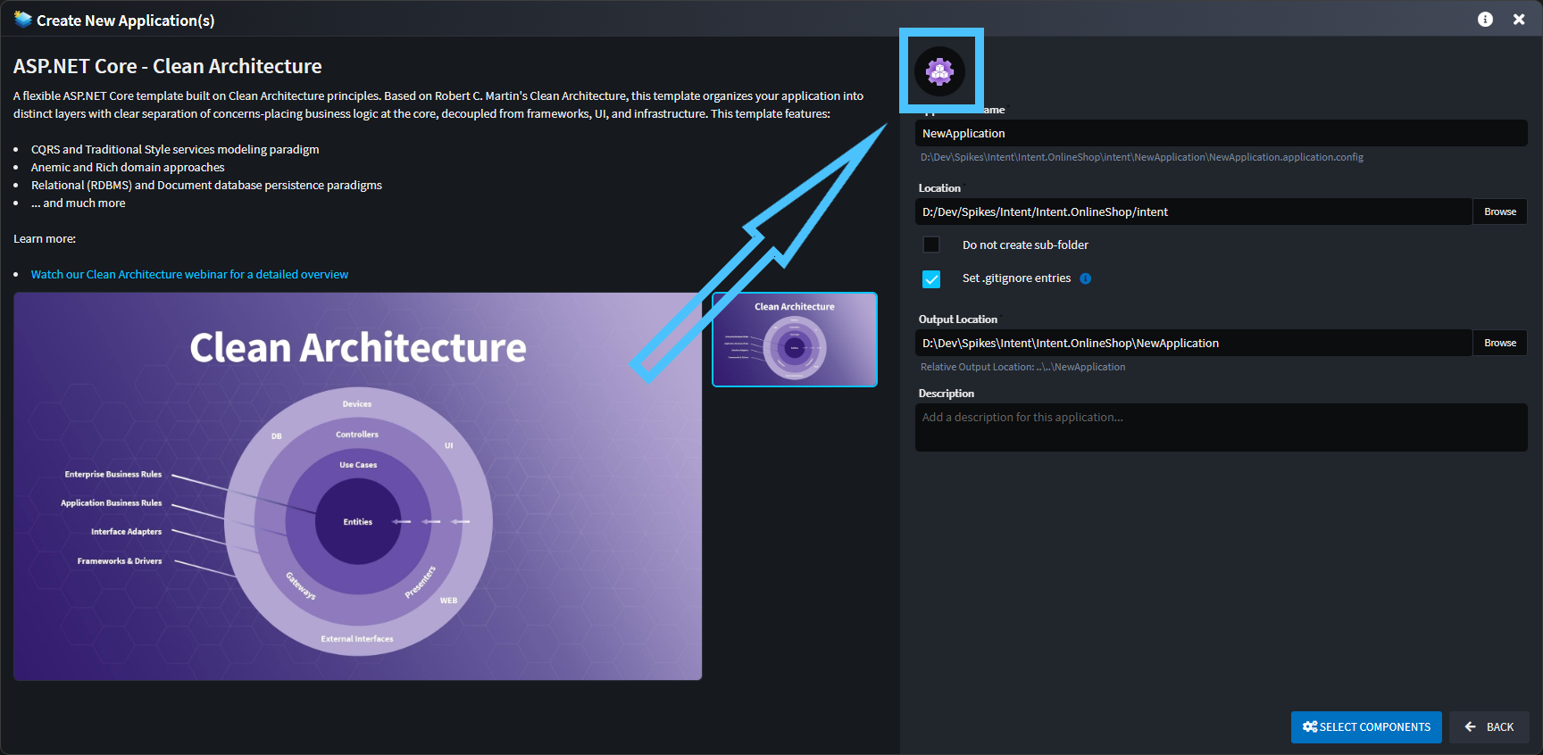Viewport: 1543px width, 755px height.
Task: Browse for the Output Location folder
Action: pyautogui.click(x=1500, y=343)
